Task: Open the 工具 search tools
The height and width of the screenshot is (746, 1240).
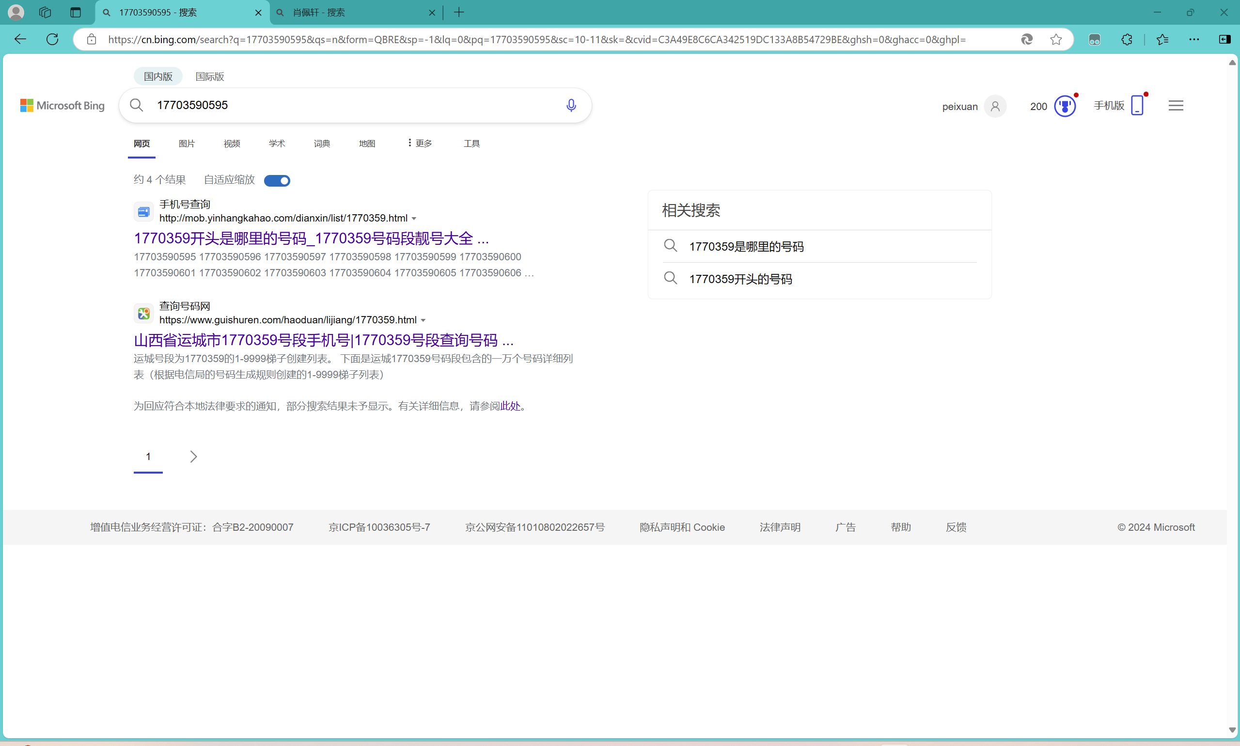Action: click(472, 143)
